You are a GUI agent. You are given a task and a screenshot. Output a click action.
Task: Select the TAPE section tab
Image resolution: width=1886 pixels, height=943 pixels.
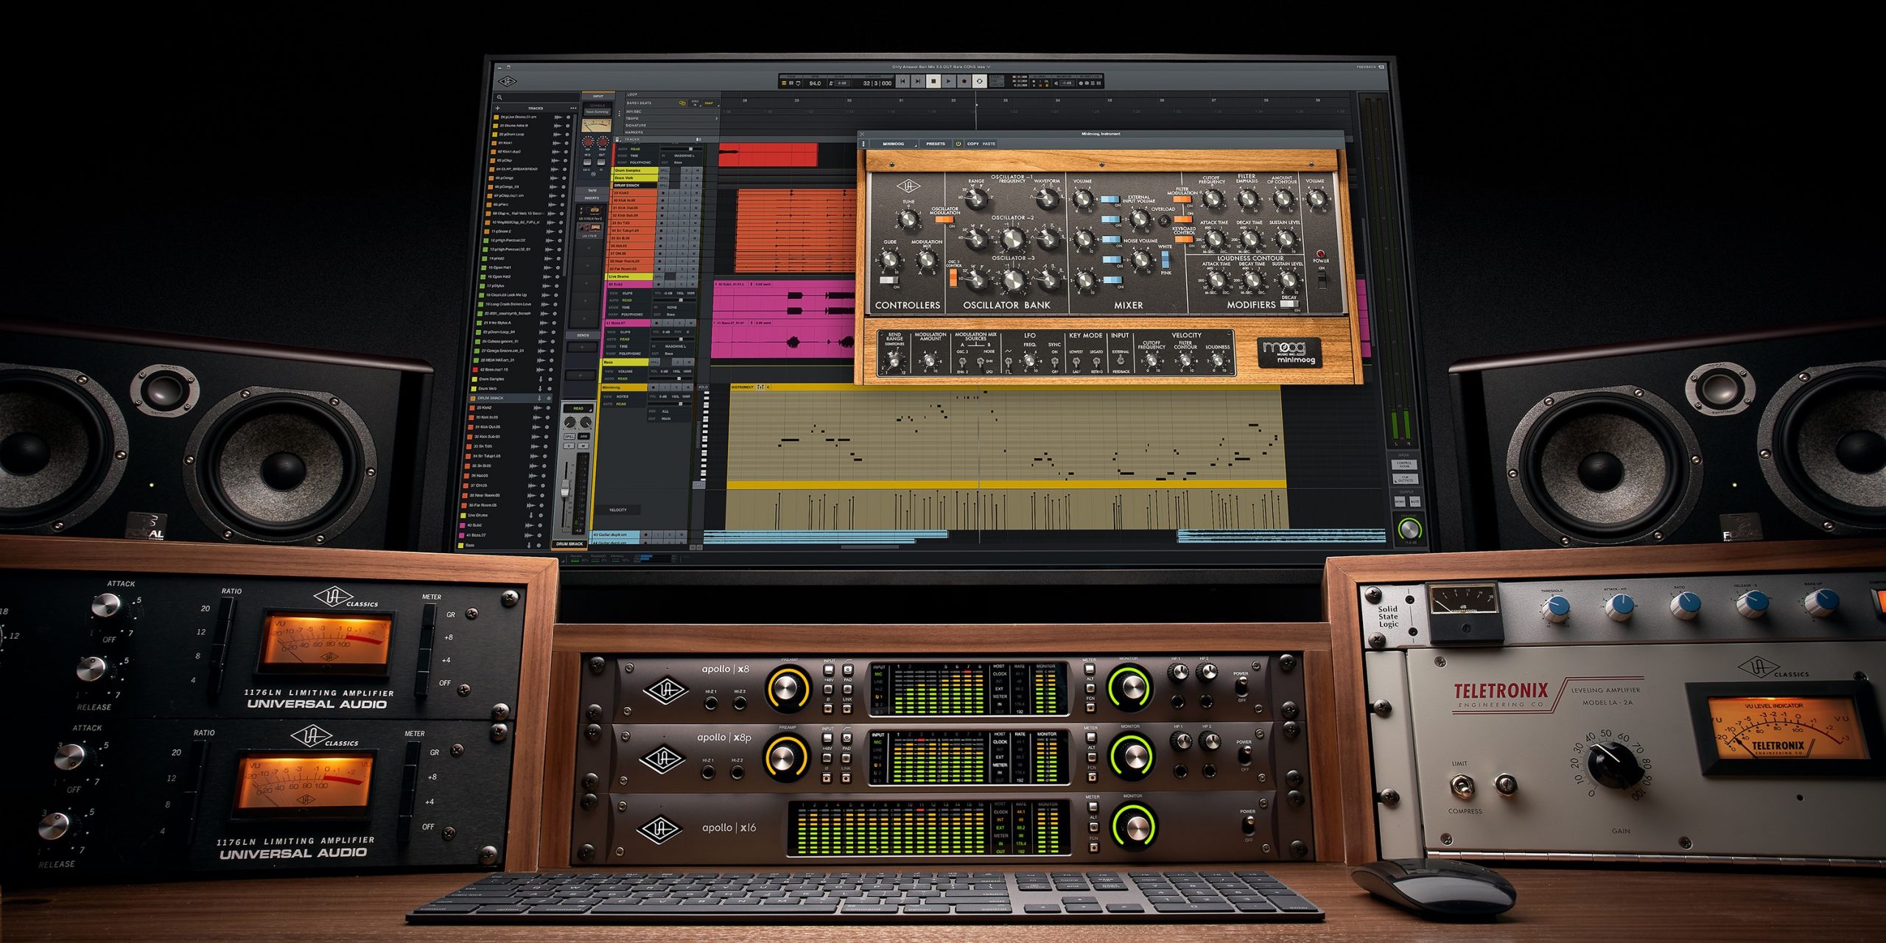[592, 191]
